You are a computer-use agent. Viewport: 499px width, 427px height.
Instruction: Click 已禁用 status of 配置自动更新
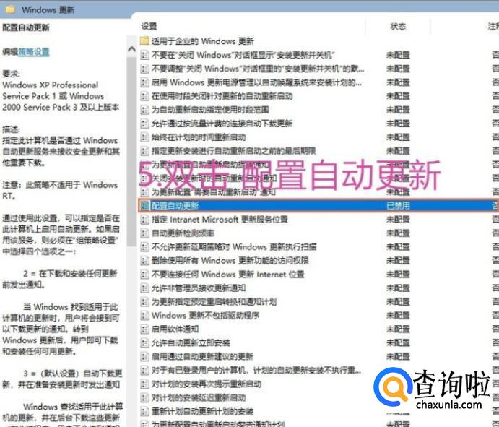pos(398,206)
